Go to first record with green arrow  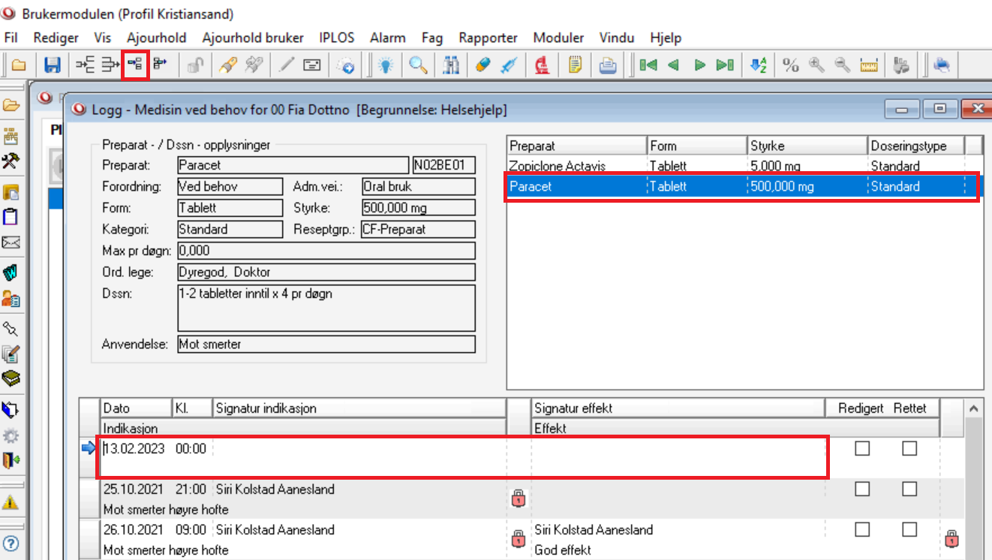point(648,65)
